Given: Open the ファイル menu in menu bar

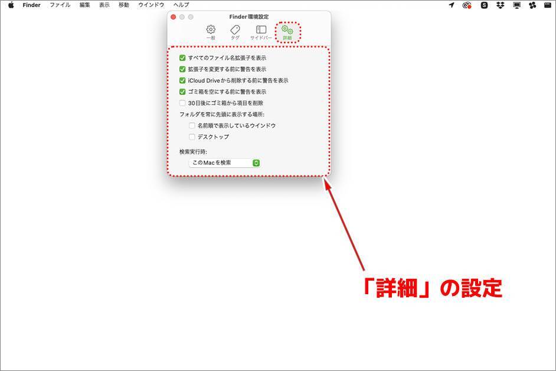Looking at the screenshot, I should point(60,5).
